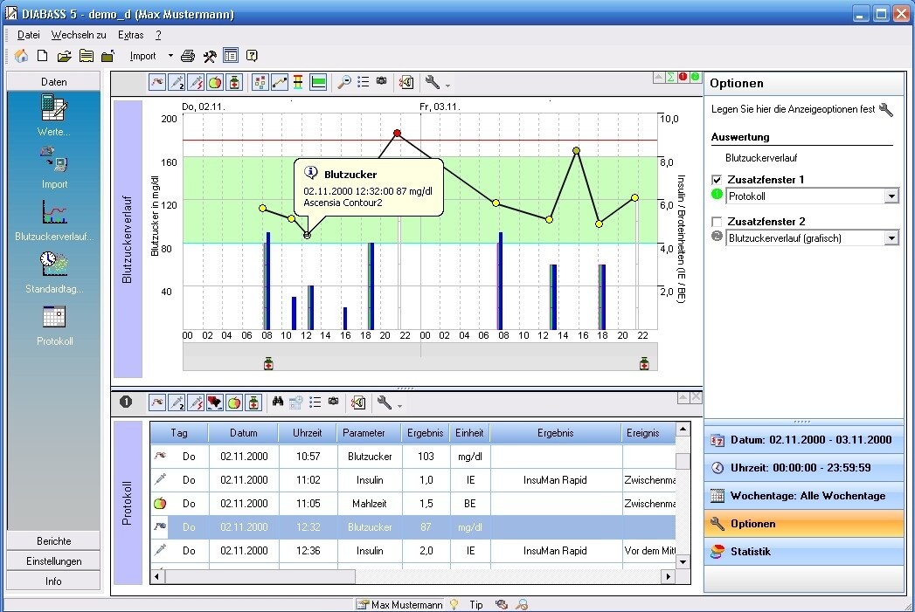Click the sigma sum icon above chart
The width and height of the screenshot is (915, 612).
click(670, 77)
